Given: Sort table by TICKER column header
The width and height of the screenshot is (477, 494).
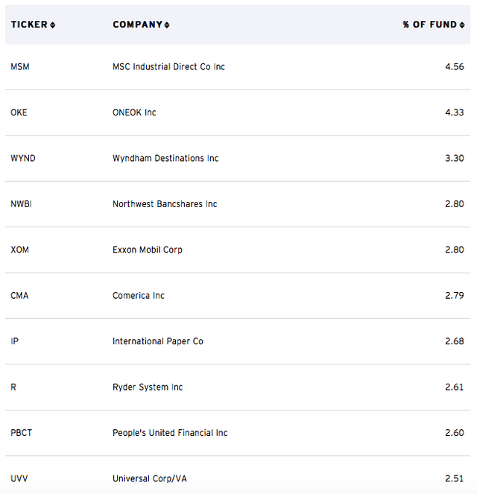Looking at the screenshot, I should (30, 25).
